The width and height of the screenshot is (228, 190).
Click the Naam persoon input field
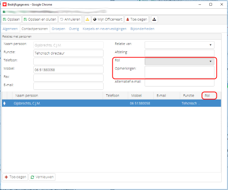(68, 45)
